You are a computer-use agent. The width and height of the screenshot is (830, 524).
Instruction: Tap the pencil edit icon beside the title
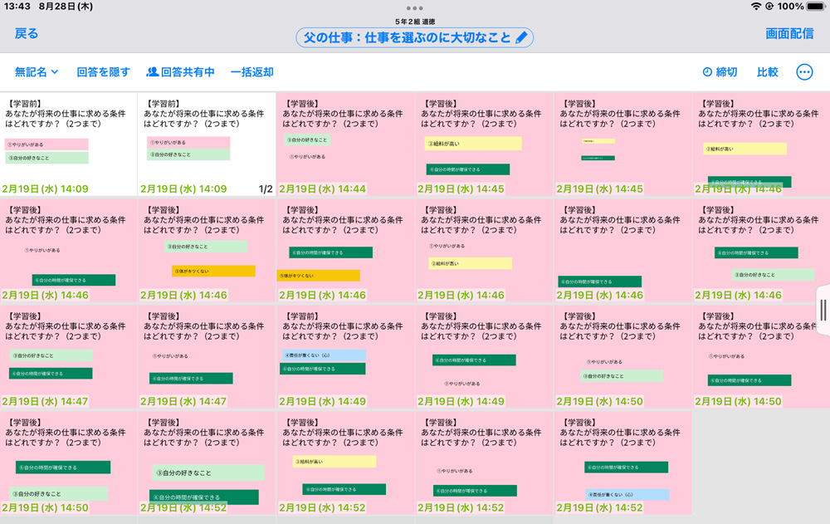[521, 37]
